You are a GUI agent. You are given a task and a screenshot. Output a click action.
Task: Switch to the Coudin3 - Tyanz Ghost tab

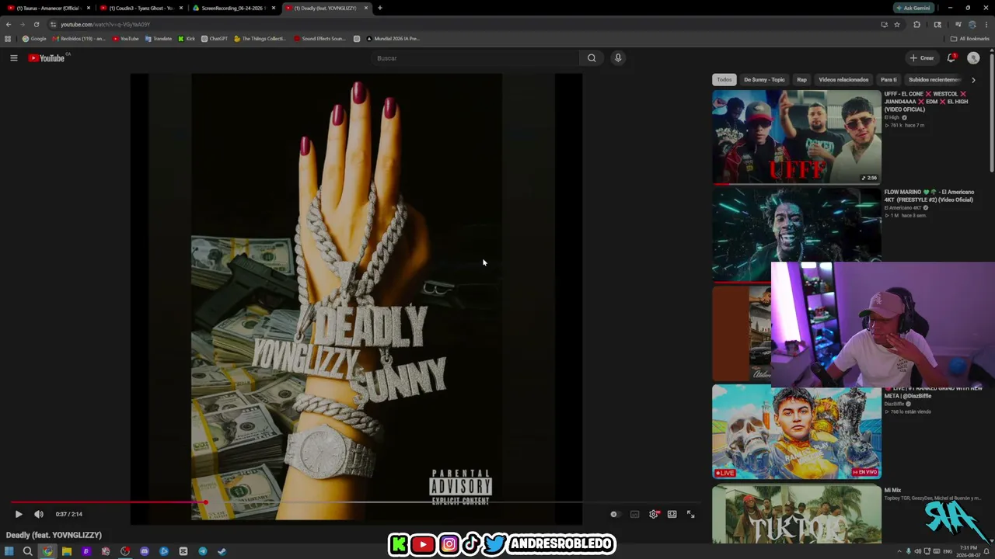(x=140, y=8)
